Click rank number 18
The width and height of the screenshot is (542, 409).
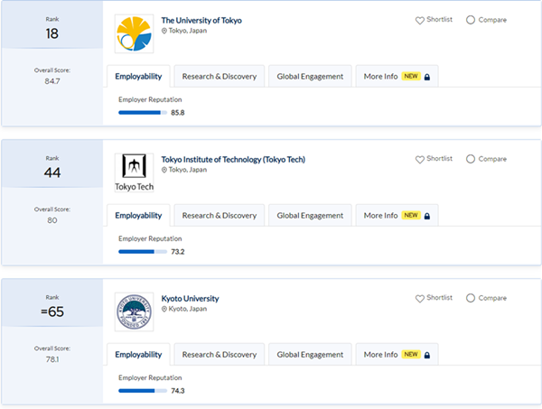click(52, 33)
